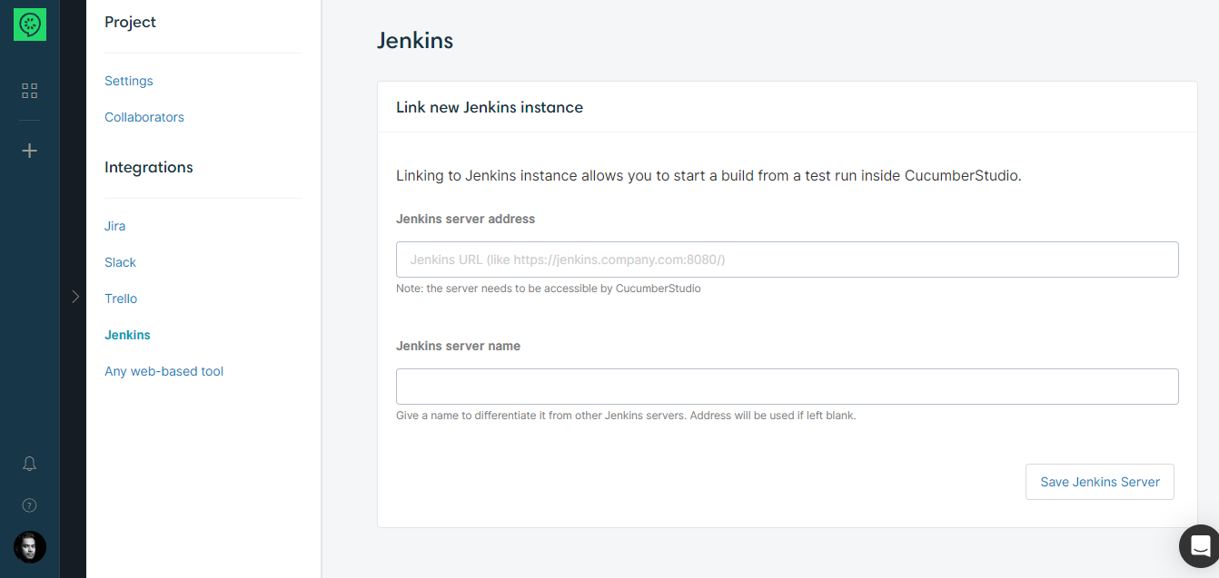The height and width of the screenshot is (578, 1219).
Task: Click hint 'Give a name to differentiate it'
Action: point(626,416)
